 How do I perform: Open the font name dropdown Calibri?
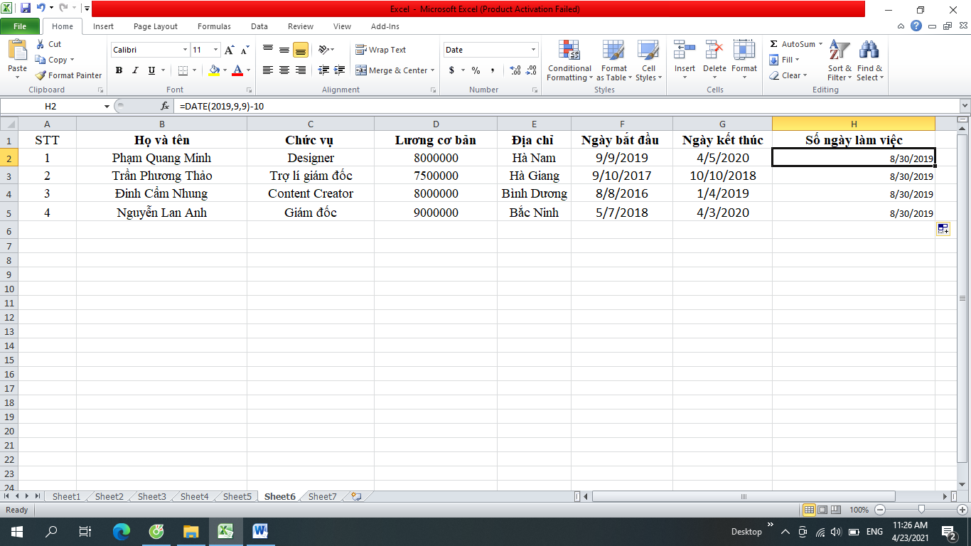coord(185,50)
